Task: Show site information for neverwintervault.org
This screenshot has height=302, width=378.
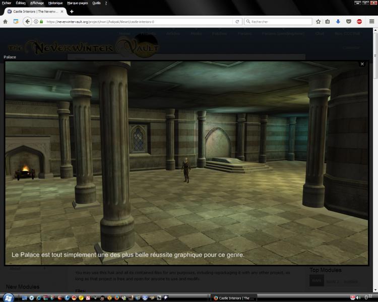Action: pyautogui.click(x=36, y=22)
